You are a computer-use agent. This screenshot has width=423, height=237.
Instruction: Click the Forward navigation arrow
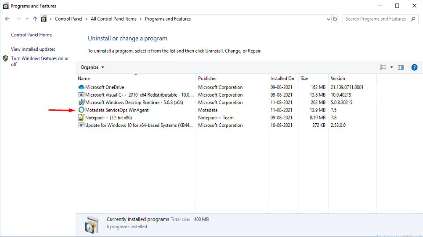(18, 19)
